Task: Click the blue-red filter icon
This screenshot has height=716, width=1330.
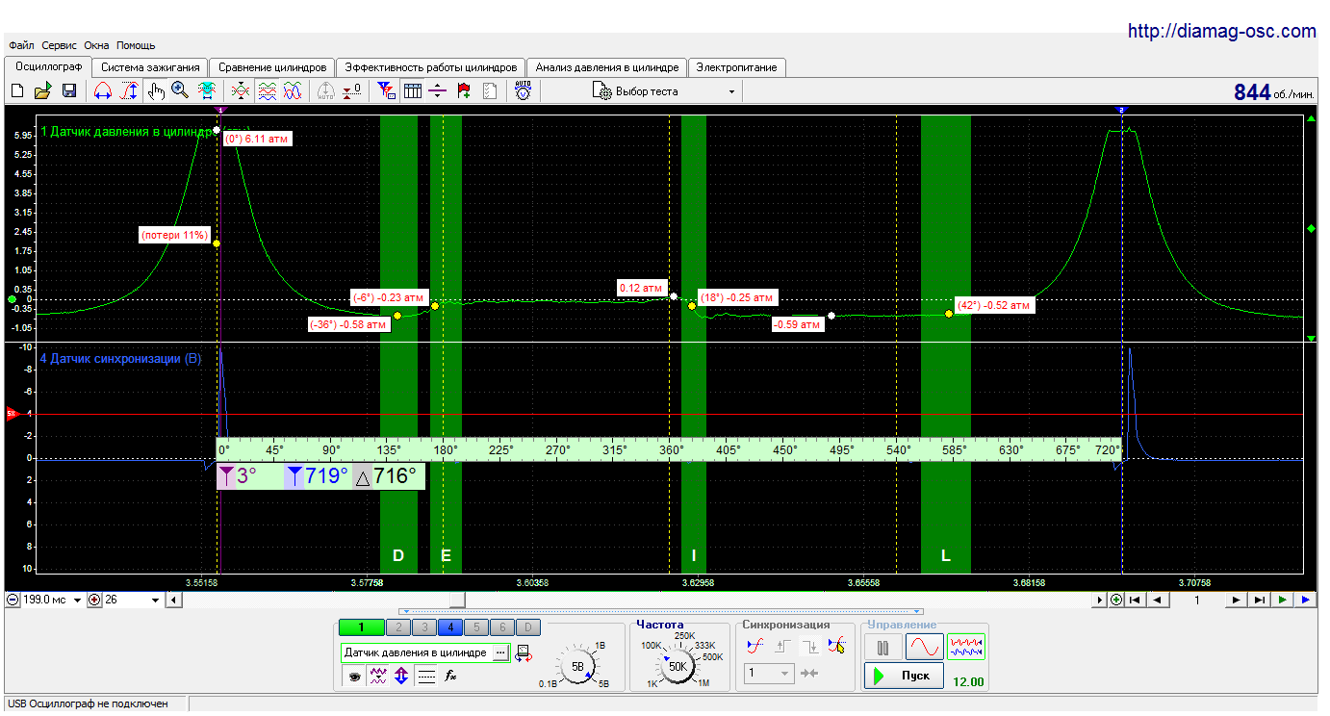Action: pos(386,90)
